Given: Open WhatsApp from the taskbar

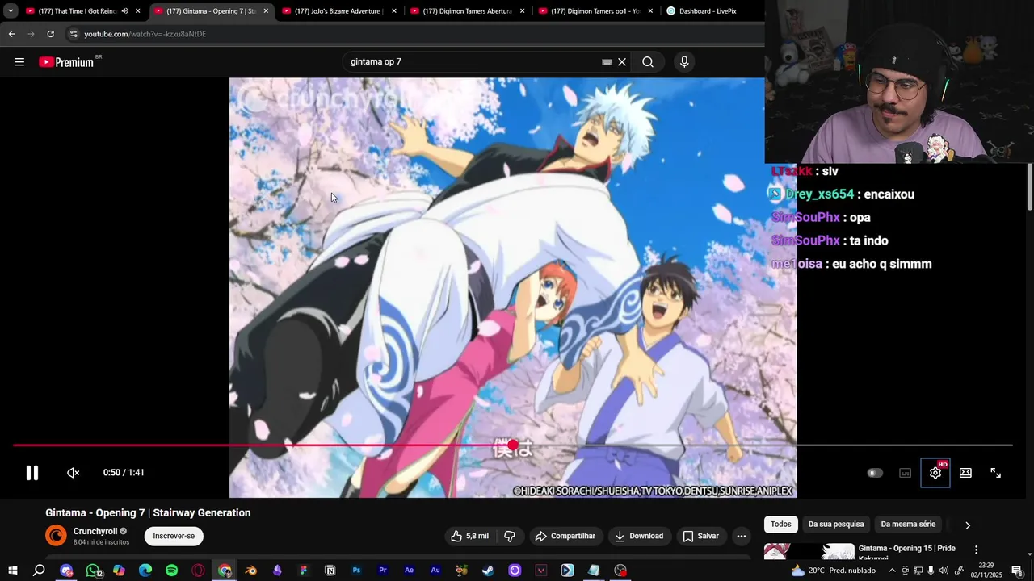Looking at the screenshot, I should point(93,571).
